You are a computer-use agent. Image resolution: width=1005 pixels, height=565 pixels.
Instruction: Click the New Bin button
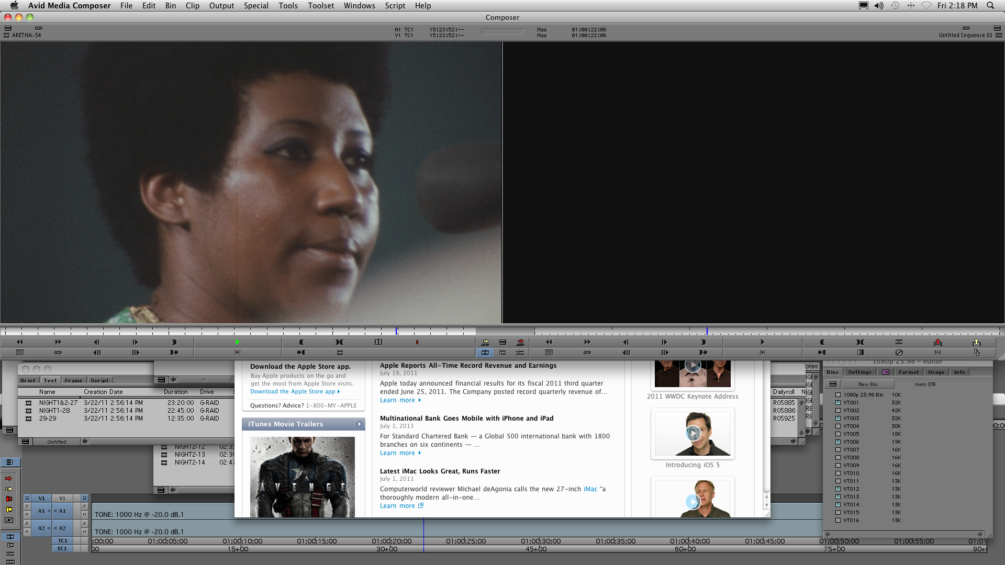tap(868, 384)
